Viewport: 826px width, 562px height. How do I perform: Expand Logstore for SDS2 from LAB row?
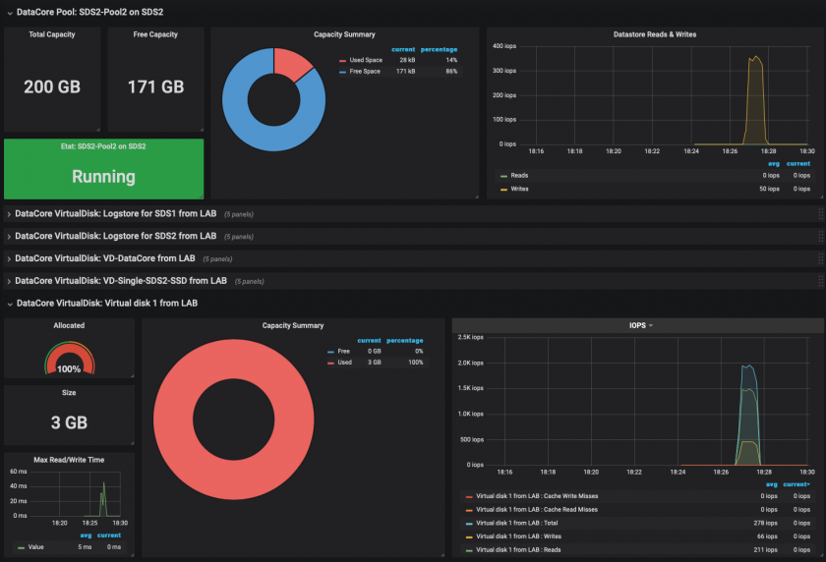(x=115, y=236)
